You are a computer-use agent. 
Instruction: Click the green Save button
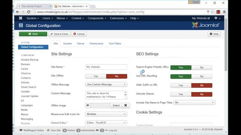[x=33, y=34]
